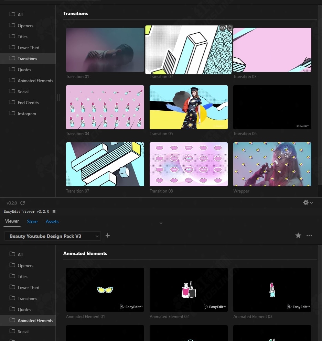This screenshot has height=341, width=322.
Task: Click the Transition 04 caption text
Action: point(77,133)
